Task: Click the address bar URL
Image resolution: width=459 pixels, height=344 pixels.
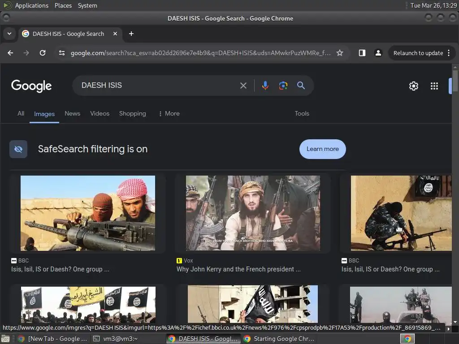Action: [200, 53]
